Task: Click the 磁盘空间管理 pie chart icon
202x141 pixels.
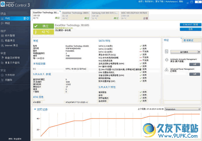Action: (2, 58)
